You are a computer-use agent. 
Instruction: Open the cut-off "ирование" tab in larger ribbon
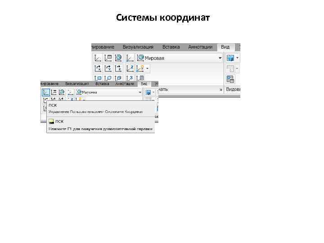(103, 47)
